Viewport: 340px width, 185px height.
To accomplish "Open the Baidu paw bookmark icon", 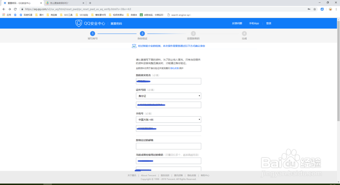I will (x=15, y=15).
